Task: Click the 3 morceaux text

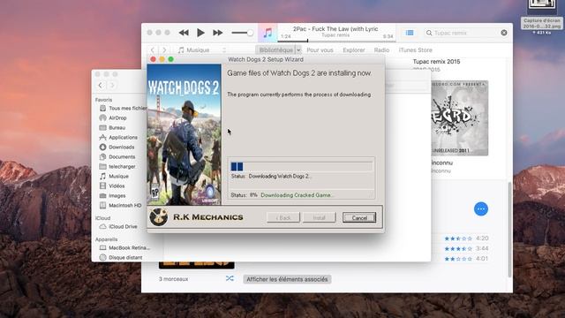Action: pos(173,279)
